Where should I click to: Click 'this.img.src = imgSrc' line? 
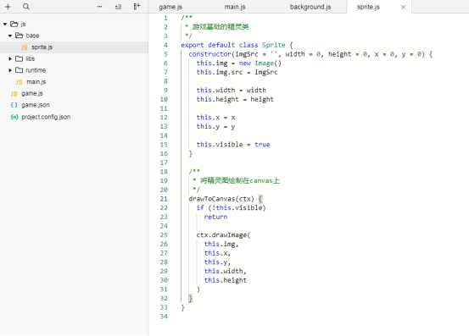coord(237,72)
